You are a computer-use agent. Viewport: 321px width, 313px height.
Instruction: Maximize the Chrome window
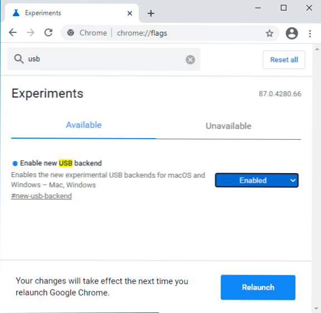(284, 8)
